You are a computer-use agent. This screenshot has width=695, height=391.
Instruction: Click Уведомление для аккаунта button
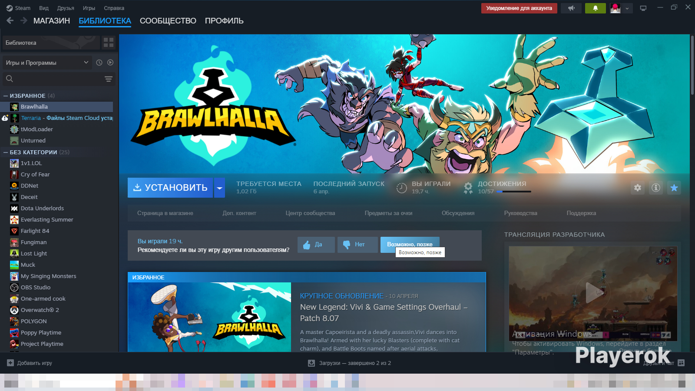[x=519, y=8]
